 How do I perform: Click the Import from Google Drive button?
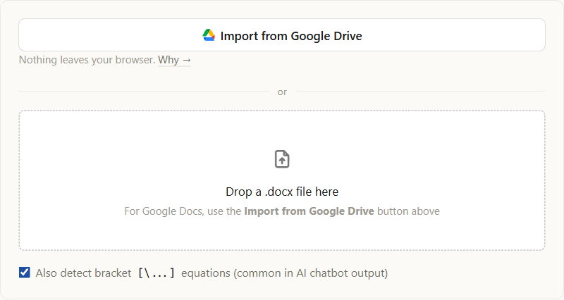282,35
